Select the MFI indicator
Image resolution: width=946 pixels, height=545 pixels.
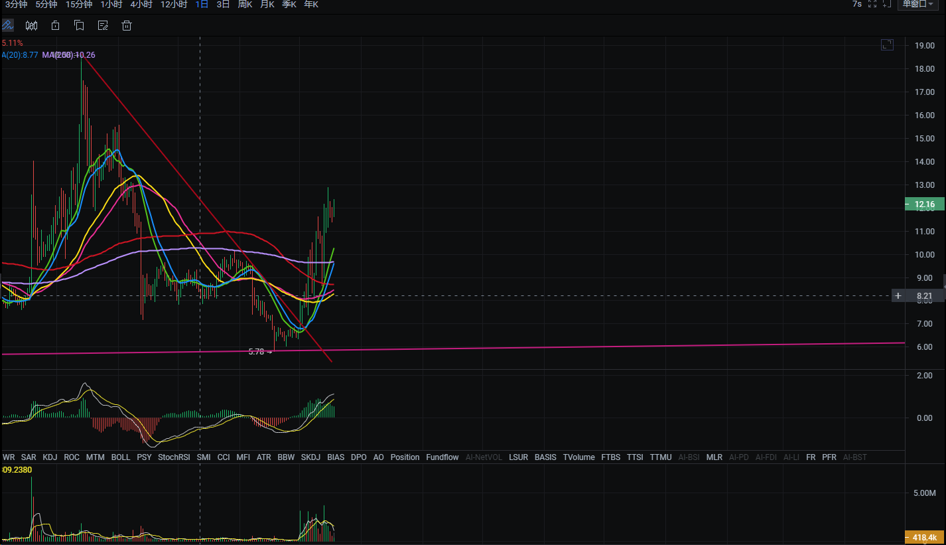tap(243, 457)
